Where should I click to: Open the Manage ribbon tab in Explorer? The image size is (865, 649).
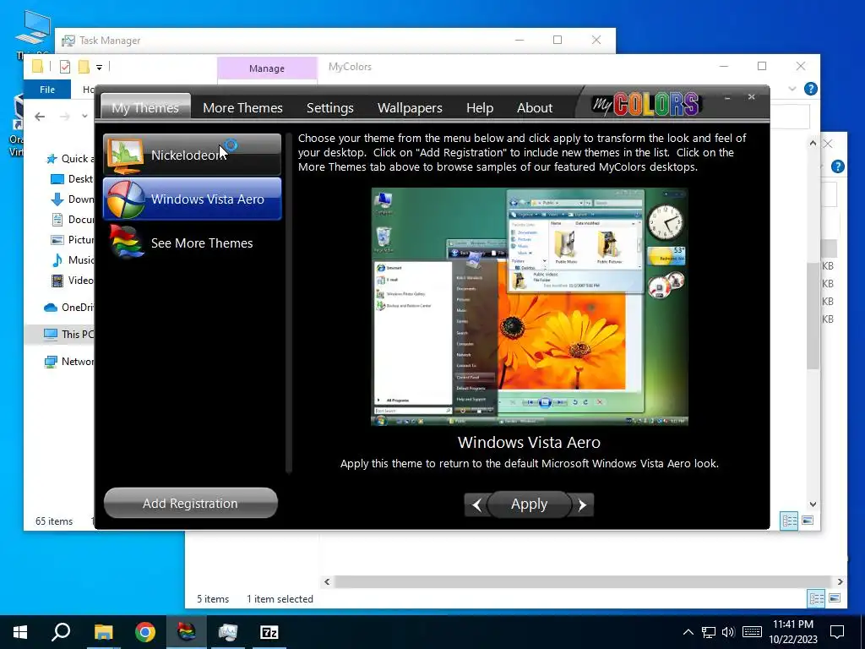point(267,68)
